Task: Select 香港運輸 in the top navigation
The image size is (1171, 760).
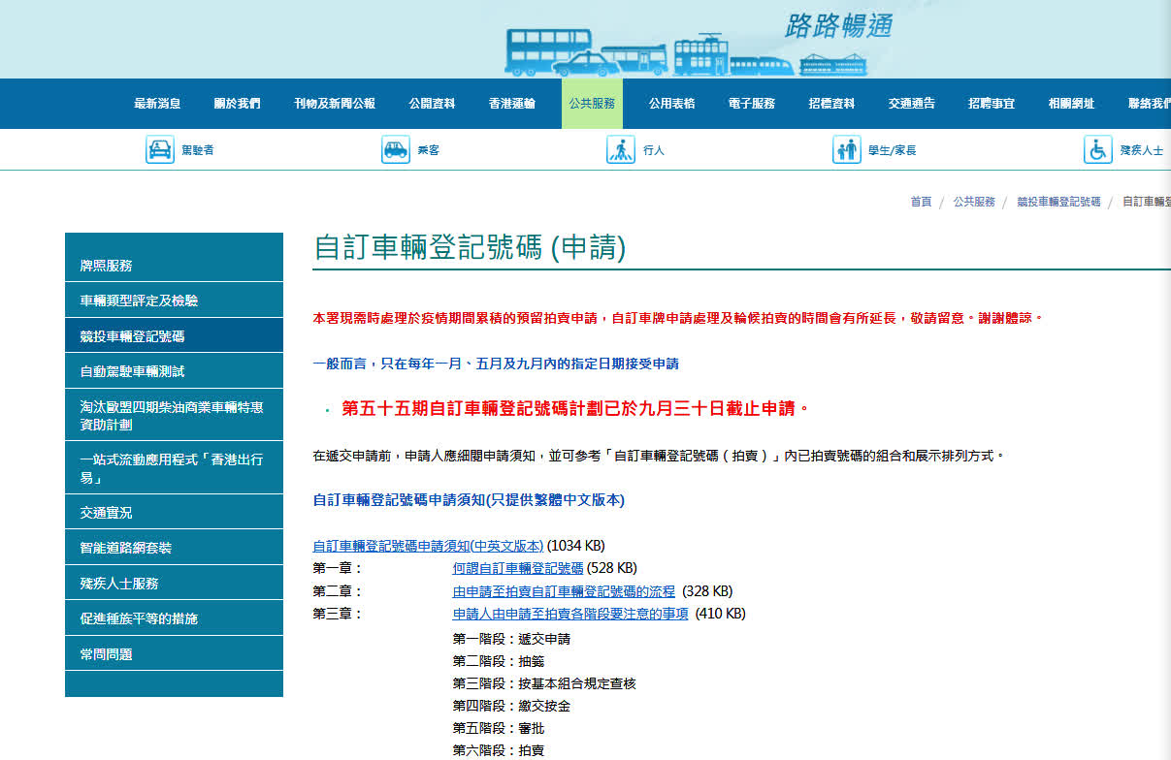Action: click(511, 104)
